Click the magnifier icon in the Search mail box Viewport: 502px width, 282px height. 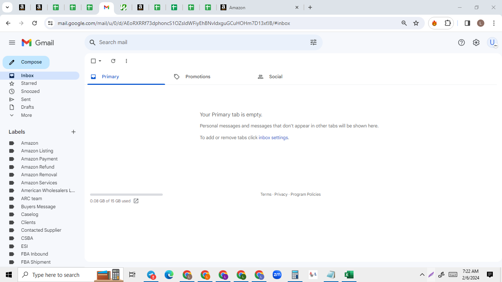click(93, 43)
